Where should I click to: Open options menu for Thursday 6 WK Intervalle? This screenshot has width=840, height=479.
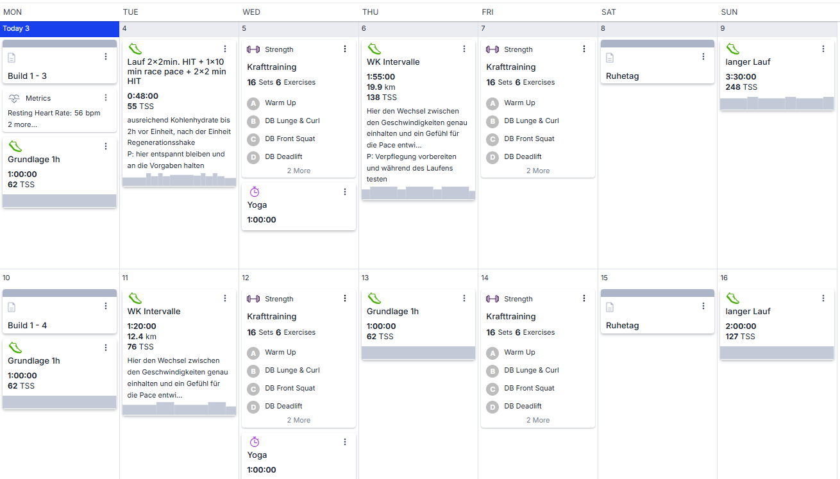[x=464, y=49]
